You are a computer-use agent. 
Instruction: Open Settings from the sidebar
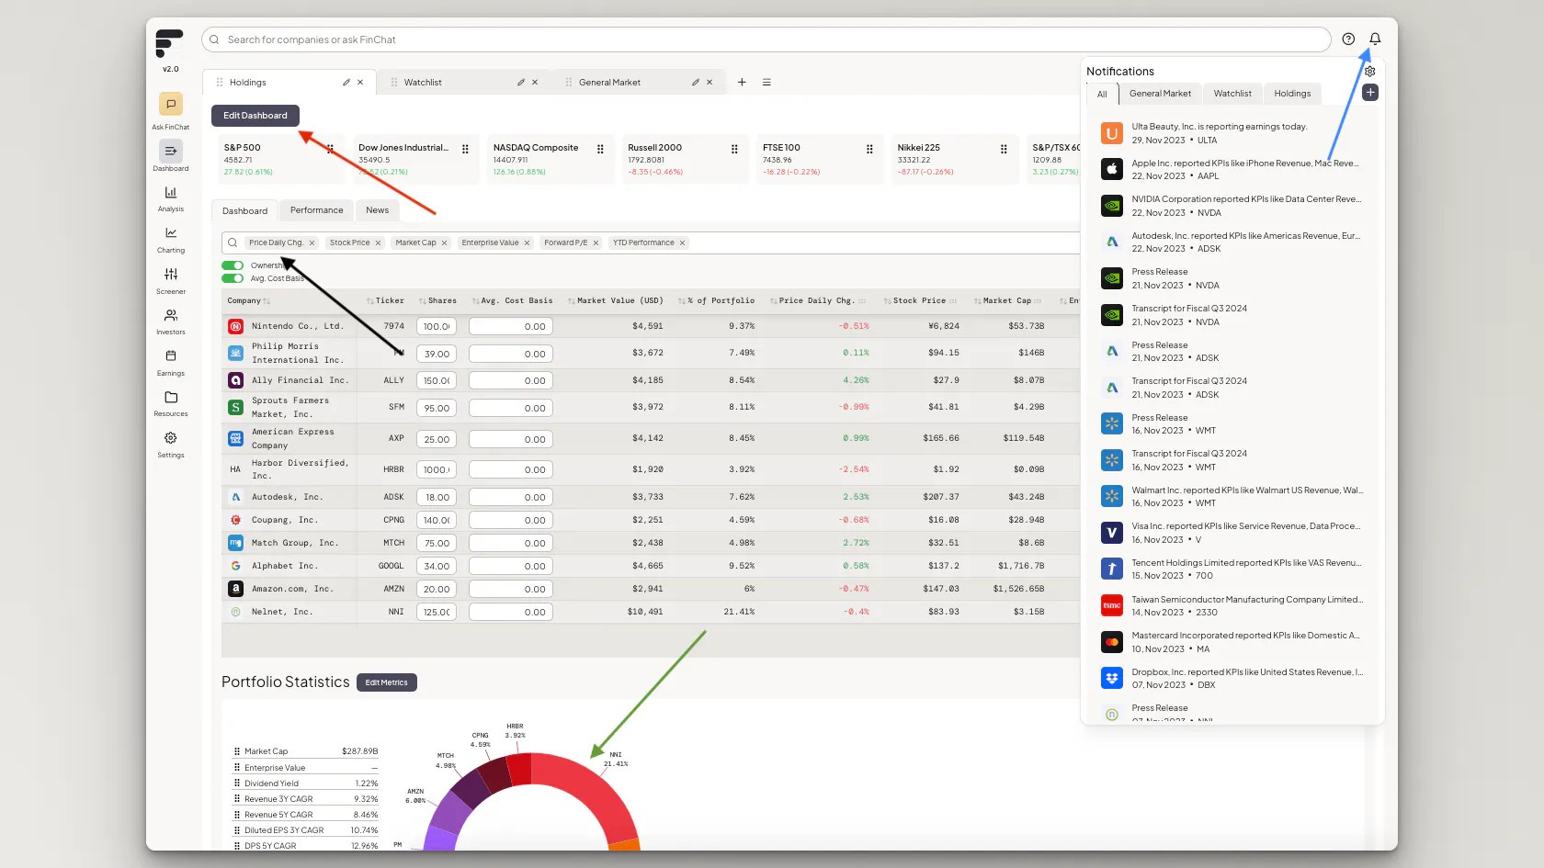(x=170, y=444)
